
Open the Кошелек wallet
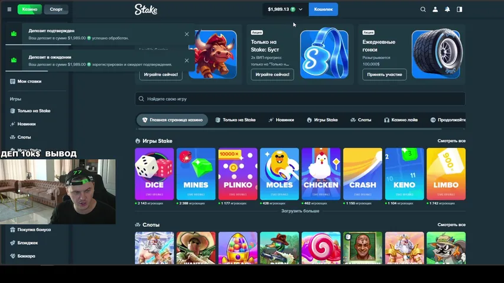point(323,9)
